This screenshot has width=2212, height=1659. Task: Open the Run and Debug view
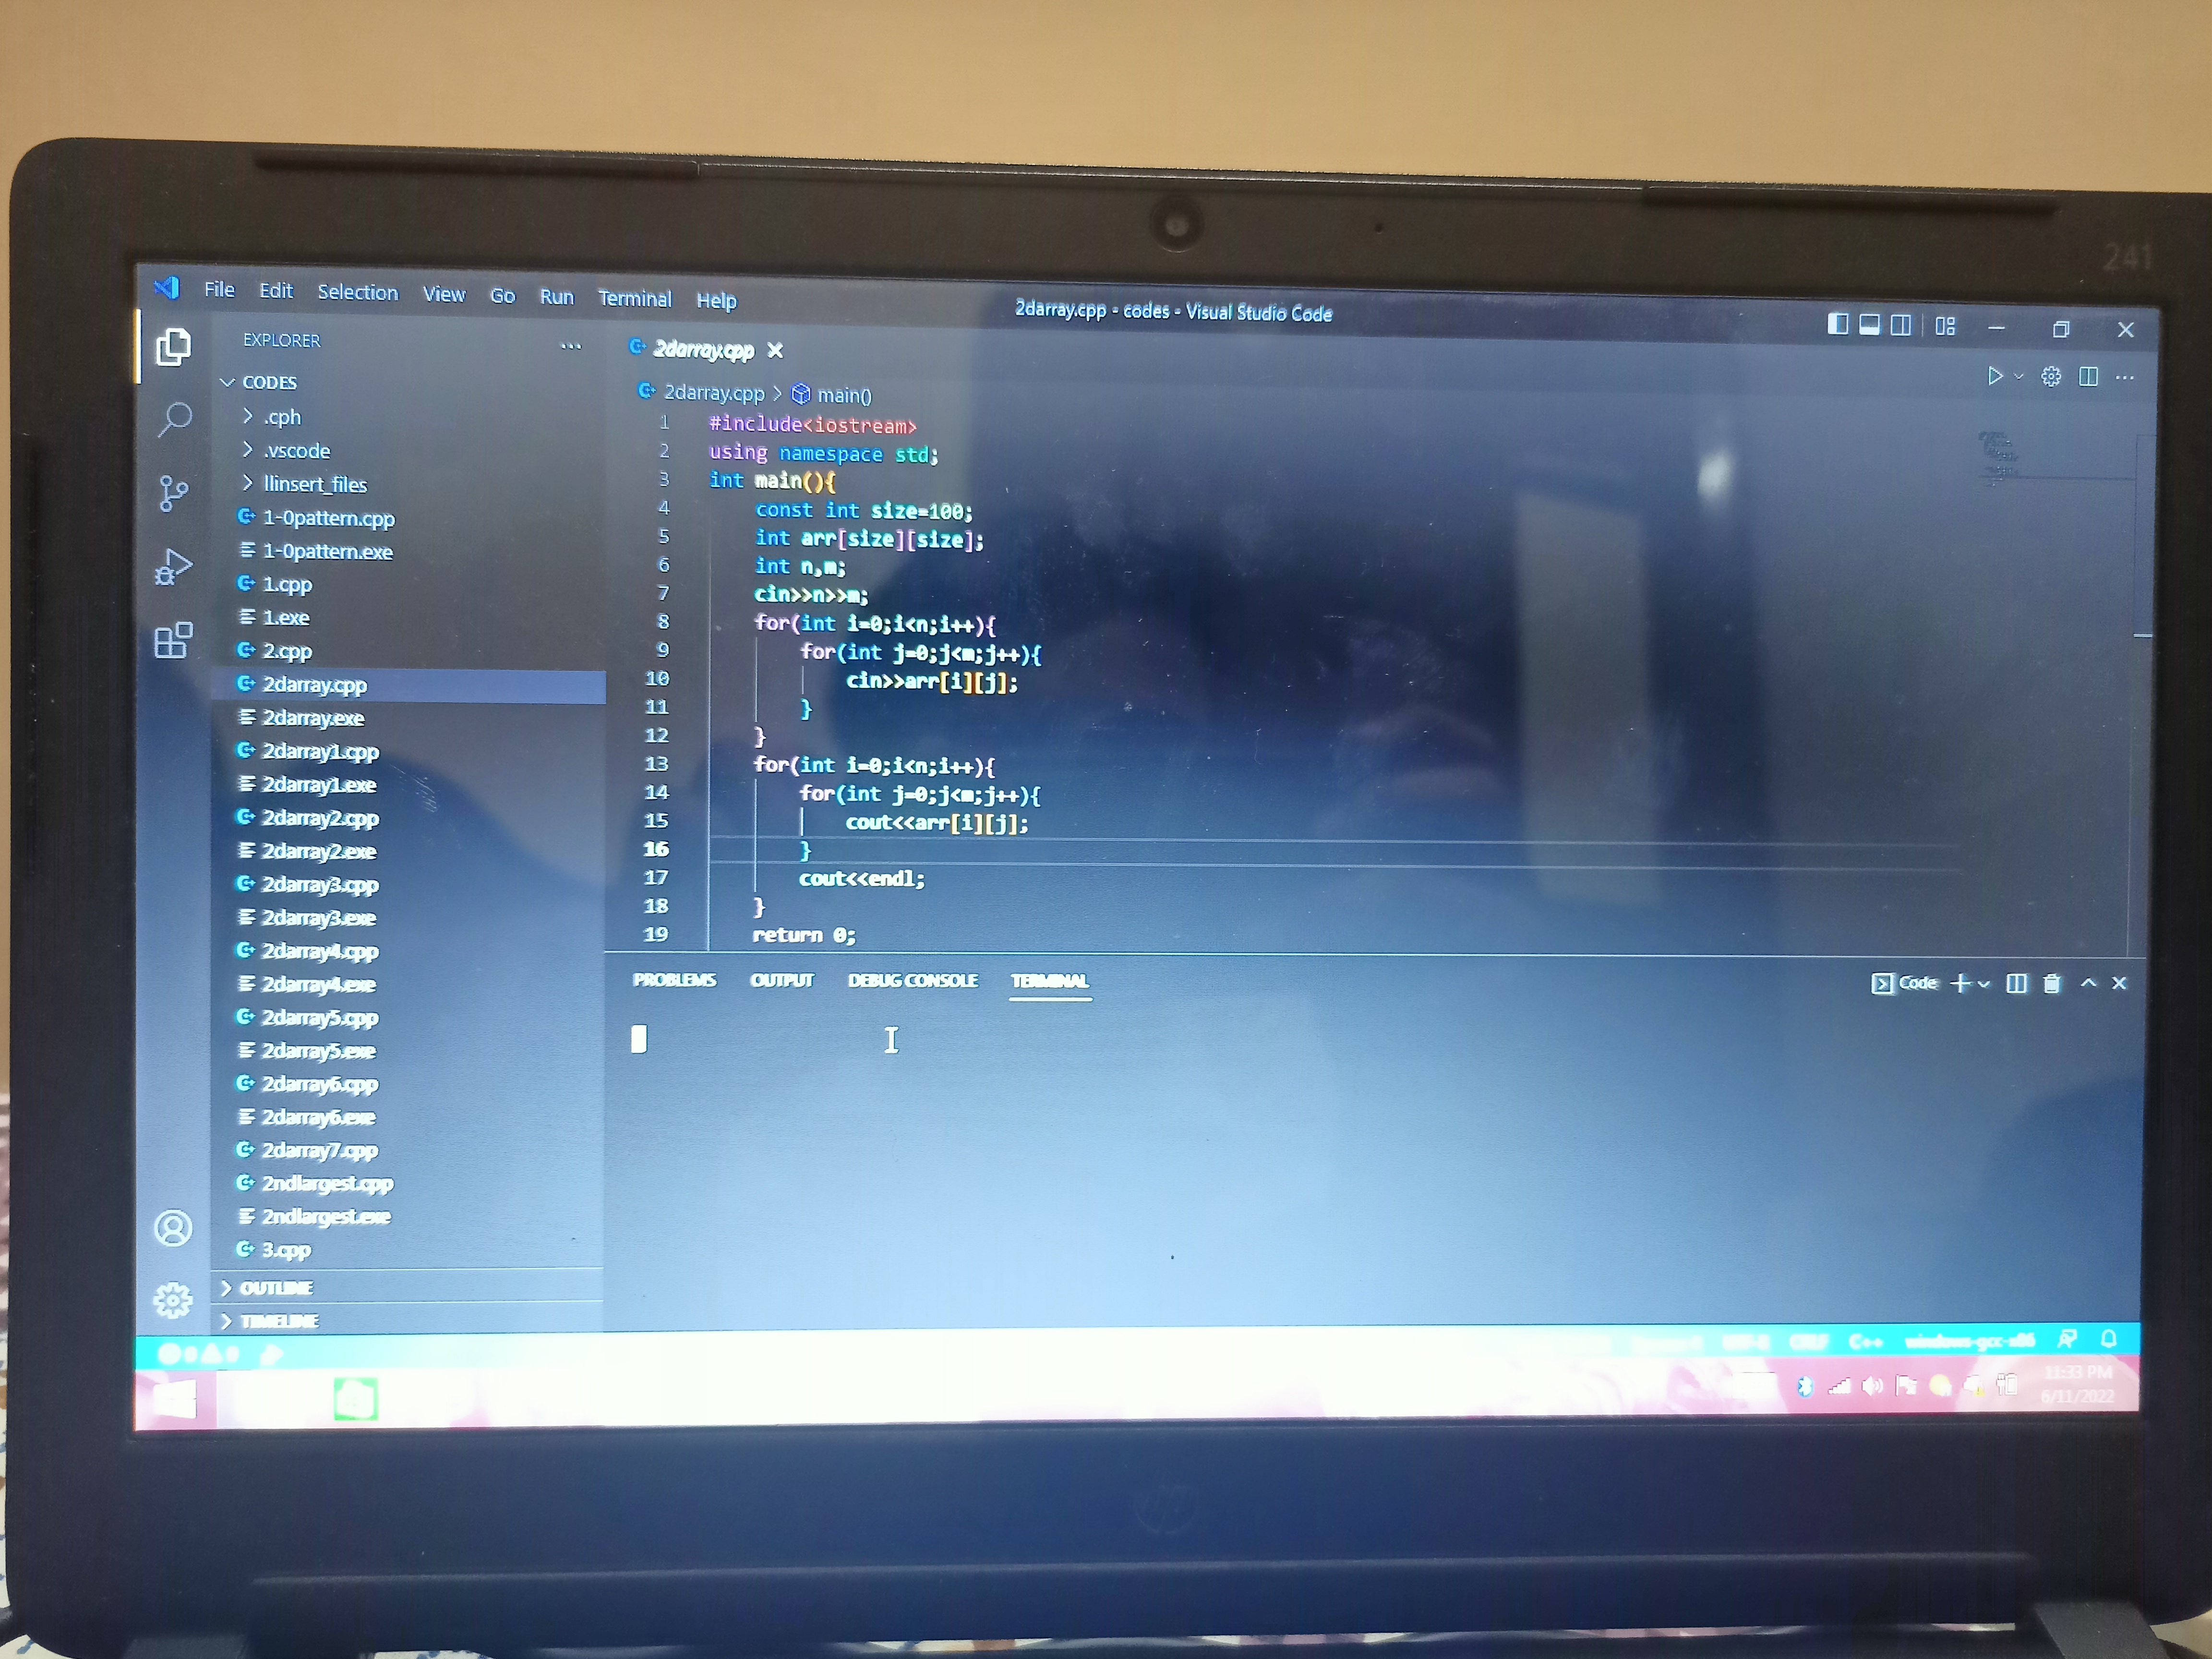[x=173, y=567]
